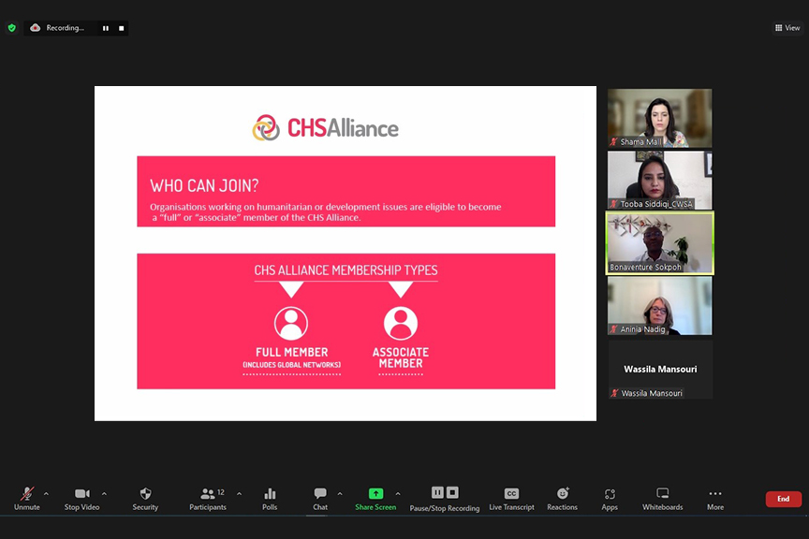This screenshot has height=539, width=809.
Task: Select Shama Mall's video thumbnail
Action: coord(660,119)
